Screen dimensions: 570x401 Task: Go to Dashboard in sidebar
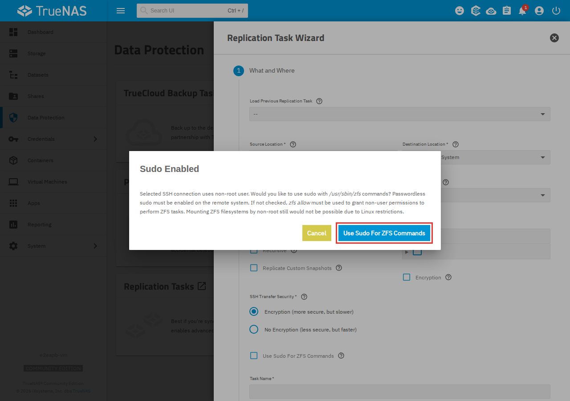(53, 32)
